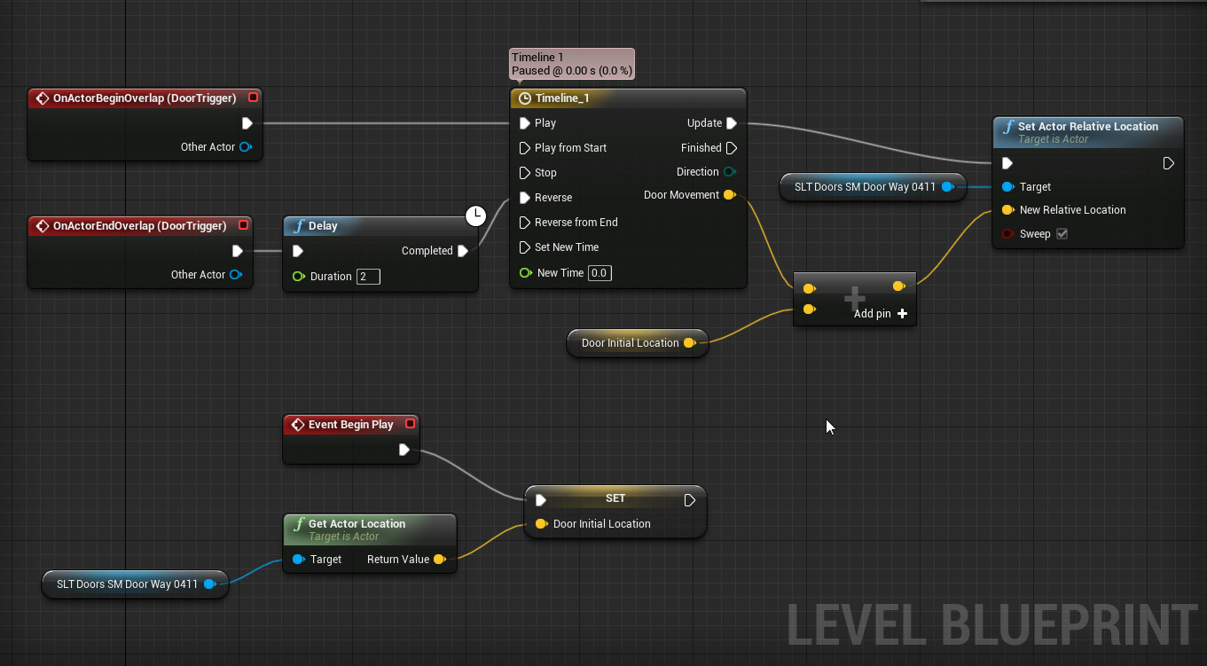The width and height of the screenshot is (1207, 666).
Task: Toggle the Sweep checkbox
Action: [1062, 234]
